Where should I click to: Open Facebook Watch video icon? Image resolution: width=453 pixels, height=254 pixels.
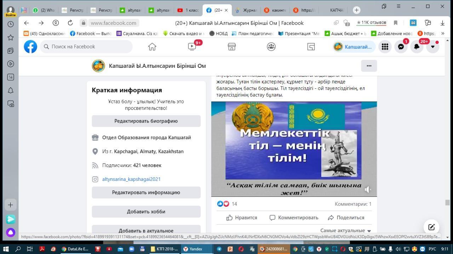[x=192, y=47]
